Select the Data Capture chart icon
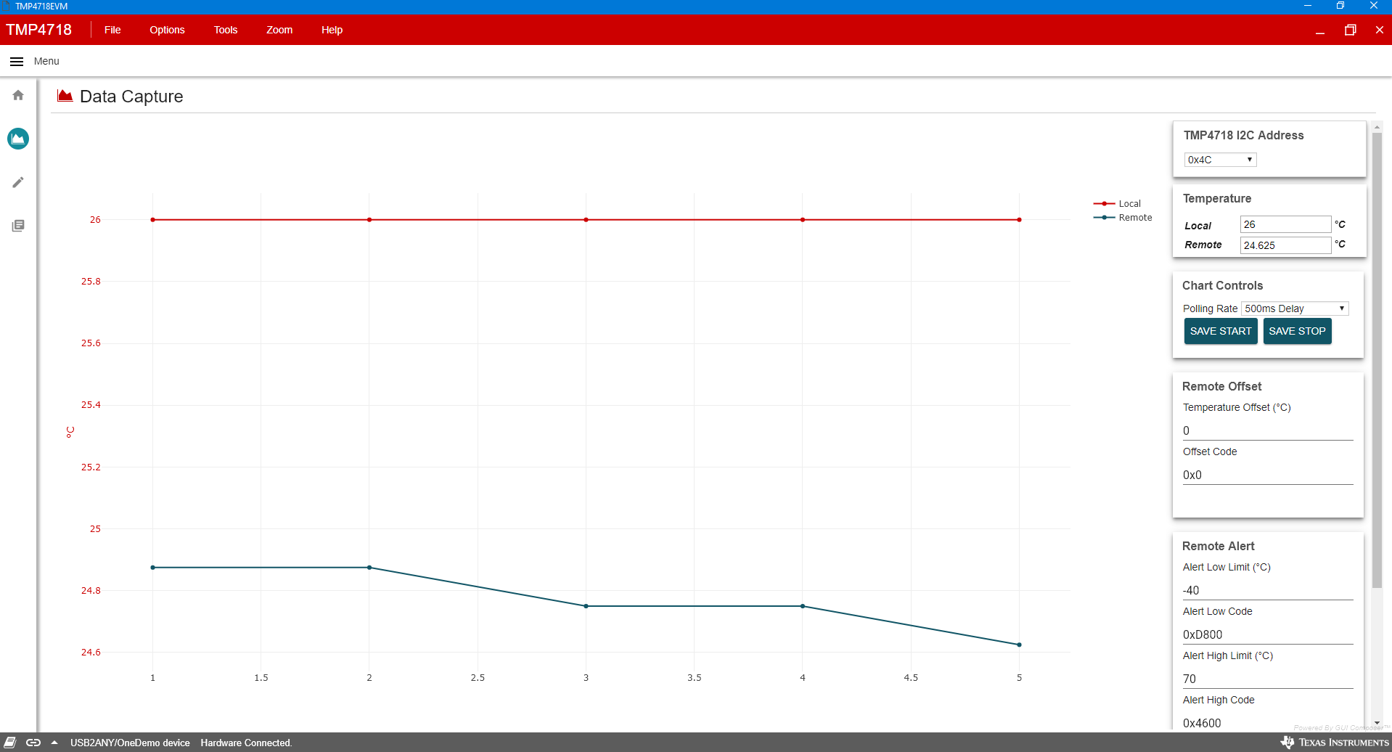Image resolution: width=1392 pixels, height=752 pixels. tap(18, 139)
